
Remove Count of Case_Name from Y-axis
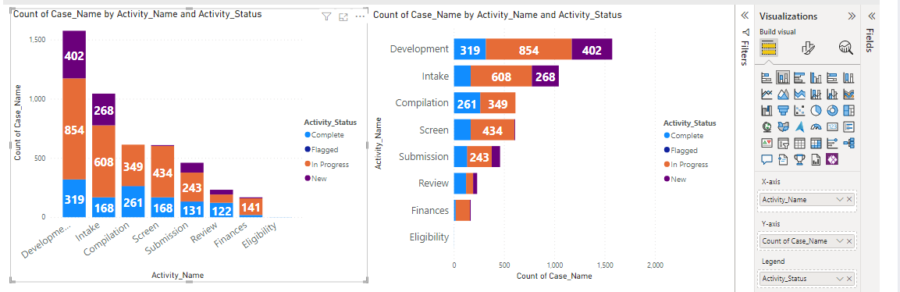(849, 241)
